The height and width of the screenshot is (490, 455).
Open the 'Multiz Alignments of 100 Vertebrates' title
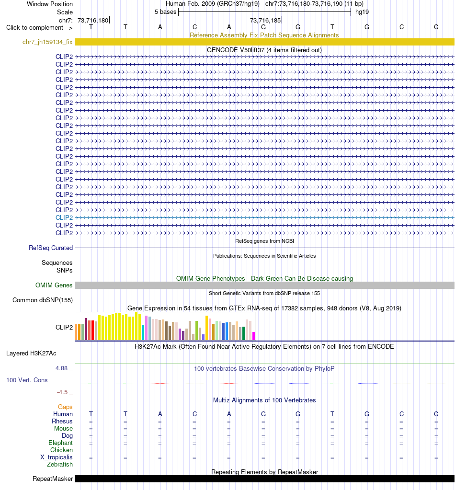264,400
